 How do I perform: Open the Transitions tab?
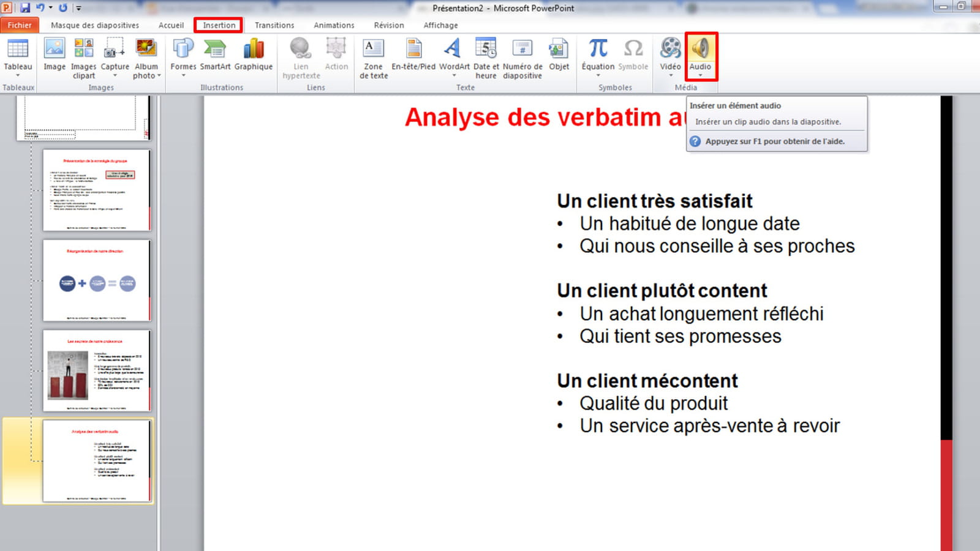tap(274, 25)
